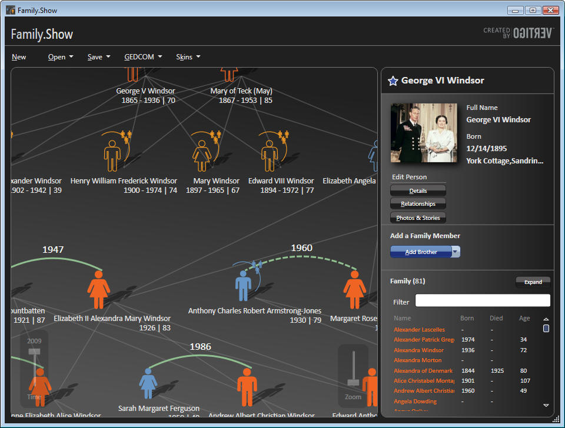The width and height of the screenshot is (565, 428).
Task: Click the birthplace York Cottage,Sandrin…
Action: point(505,160)
